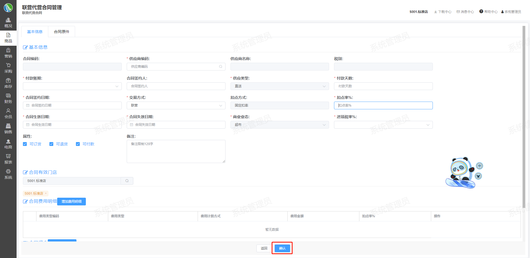Click the 增加费用明细 button
530x258 pixels.
click(71, 202)
